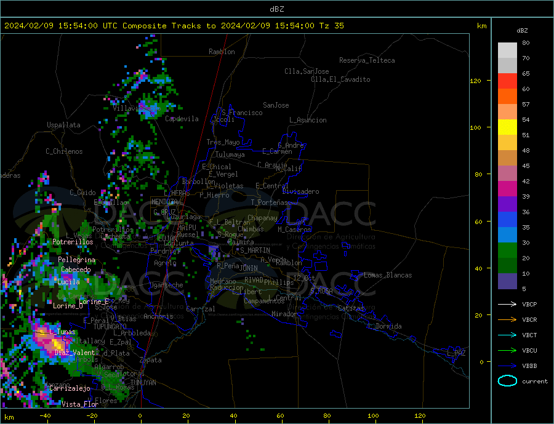Click the cyan 'current' ellipse symbol
Viewport: 554px width, 424px height.
(x=507, y=381)
